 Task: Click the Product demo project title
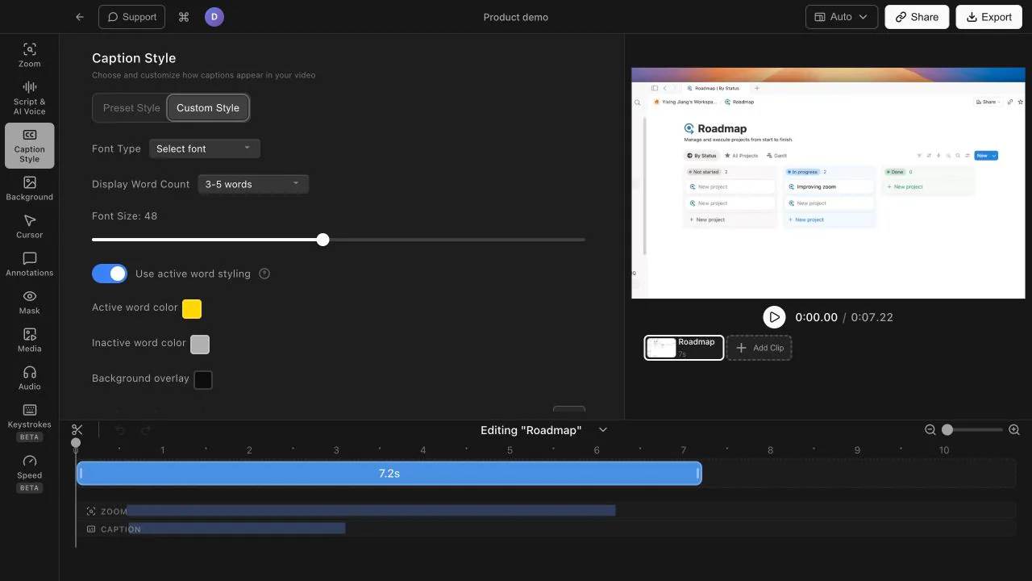point(516,17)
